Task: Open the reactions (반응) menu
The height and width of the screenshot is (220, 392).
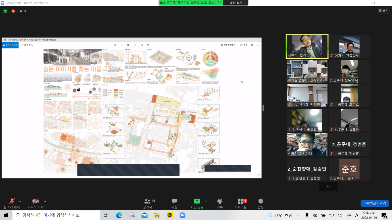Action: tap(261, 203)
